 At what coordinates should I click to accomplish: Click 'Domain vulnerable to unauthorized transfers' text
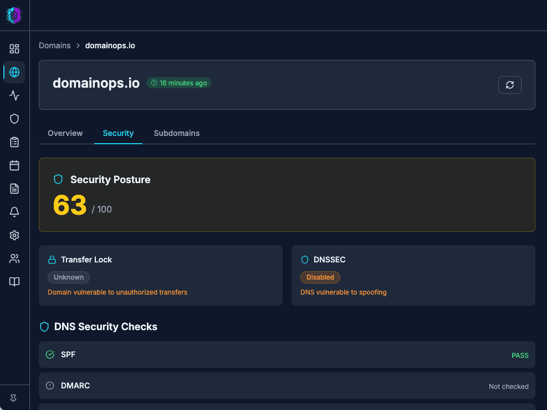tap(117, 292)
